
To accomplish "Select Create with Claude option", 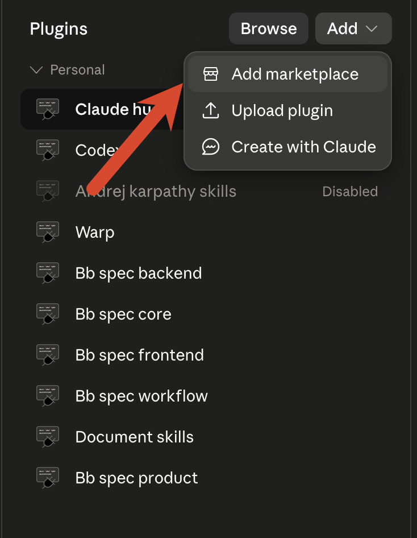I will click(287, 147).
